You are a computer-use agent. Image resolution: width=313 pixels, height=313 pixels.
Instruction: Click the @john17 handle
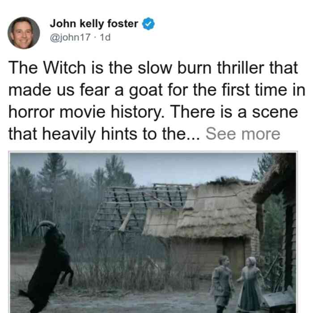(x=70, y=37)
